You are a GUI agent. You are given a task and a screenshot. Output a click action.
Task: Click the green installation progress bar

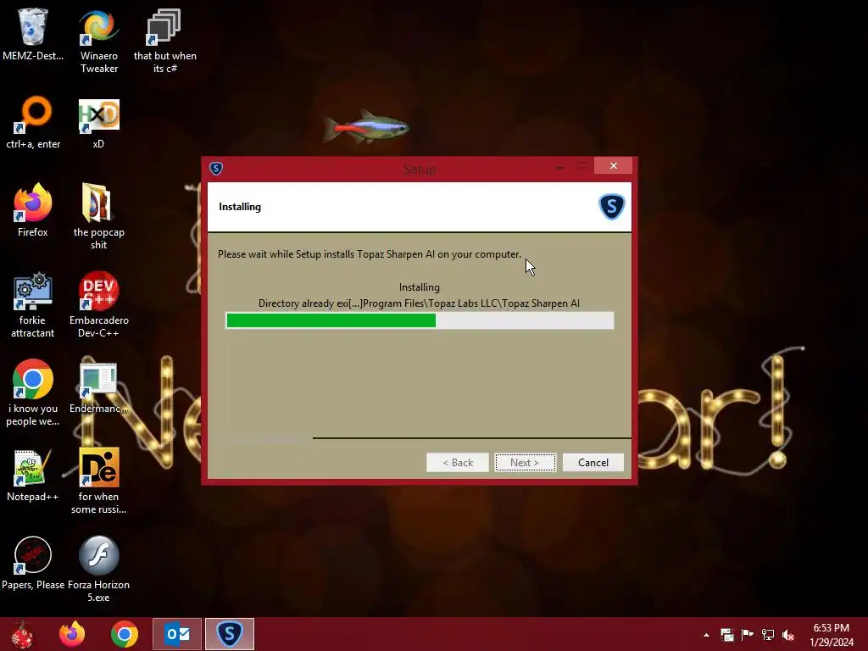point(420,320)
